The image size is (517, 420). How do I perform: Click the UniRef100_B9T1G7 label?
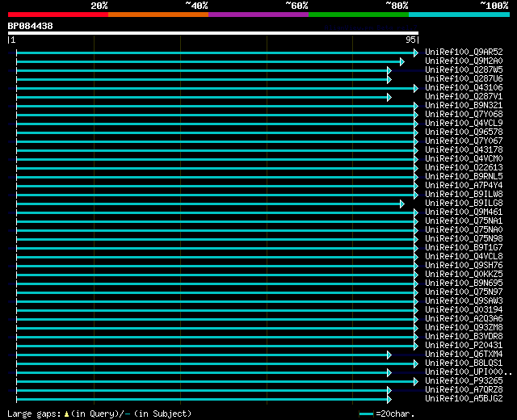(464, 248)
